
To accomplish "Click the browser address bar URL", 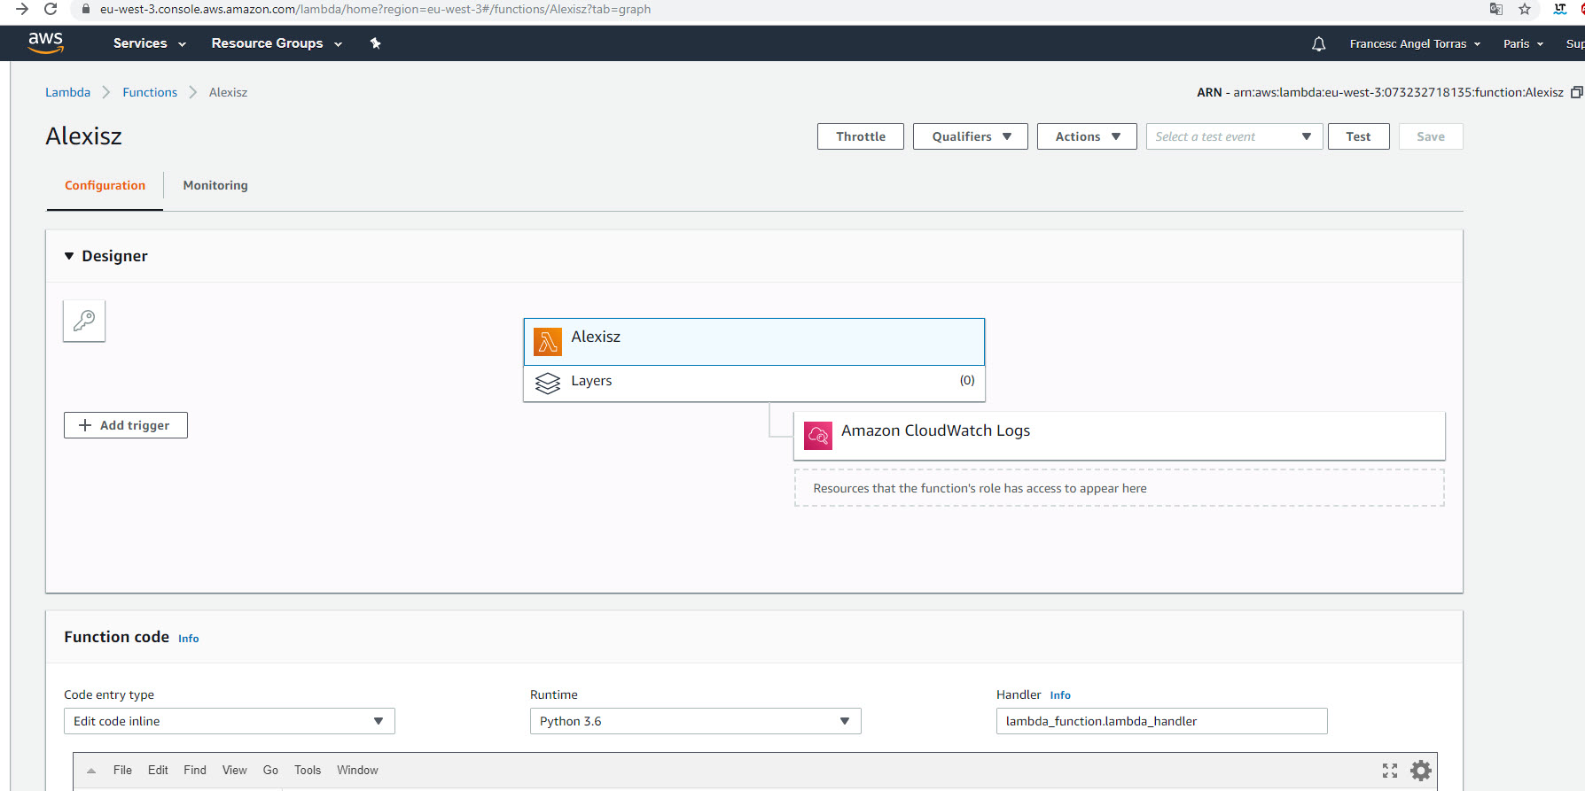I will pos(375,9).
